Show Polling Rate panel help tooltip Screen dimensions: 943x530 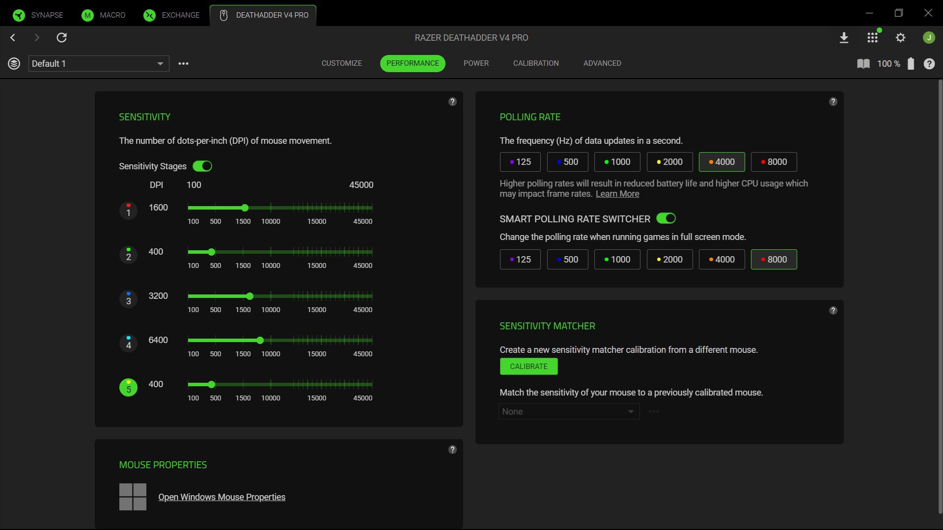[833, 102]
